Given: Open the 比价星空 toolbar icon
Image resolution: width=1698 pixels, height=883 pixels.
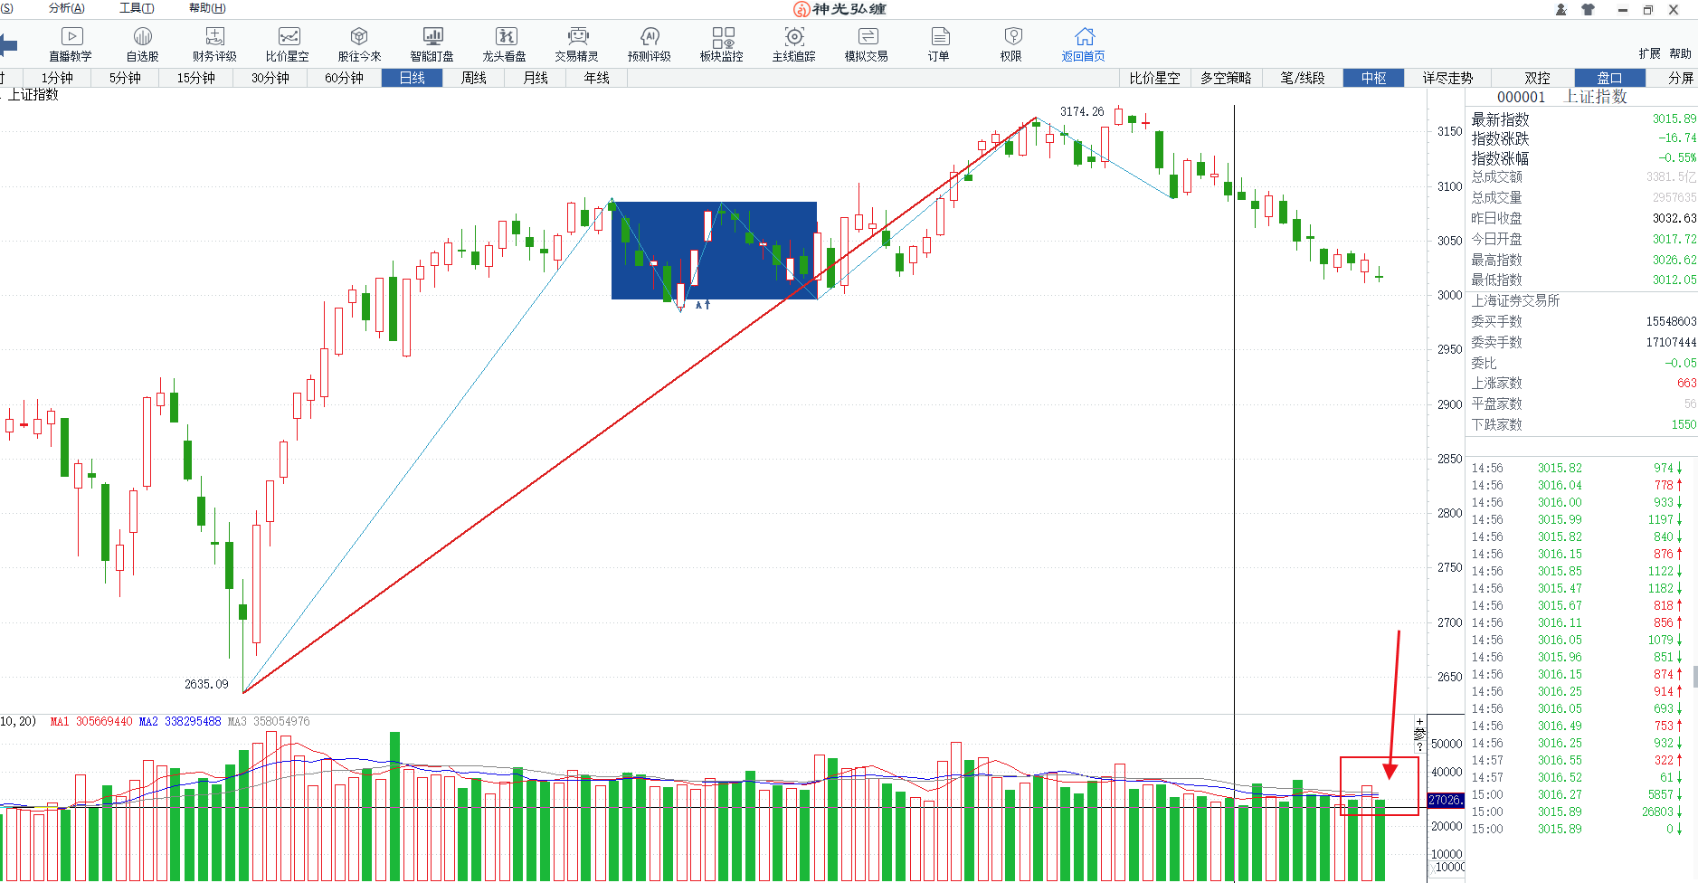Looking at the screenshot, I should pyautogui.click(x=288, y=43).
